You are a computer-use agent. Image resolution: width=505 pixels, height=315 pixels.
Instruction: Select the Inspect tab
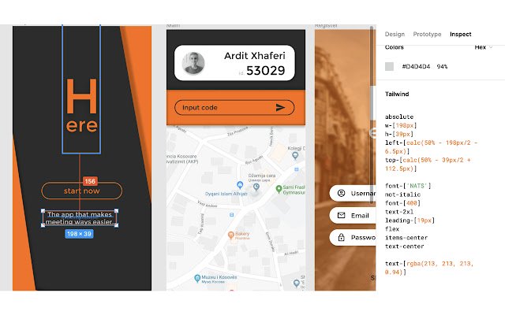click(460, 34)
